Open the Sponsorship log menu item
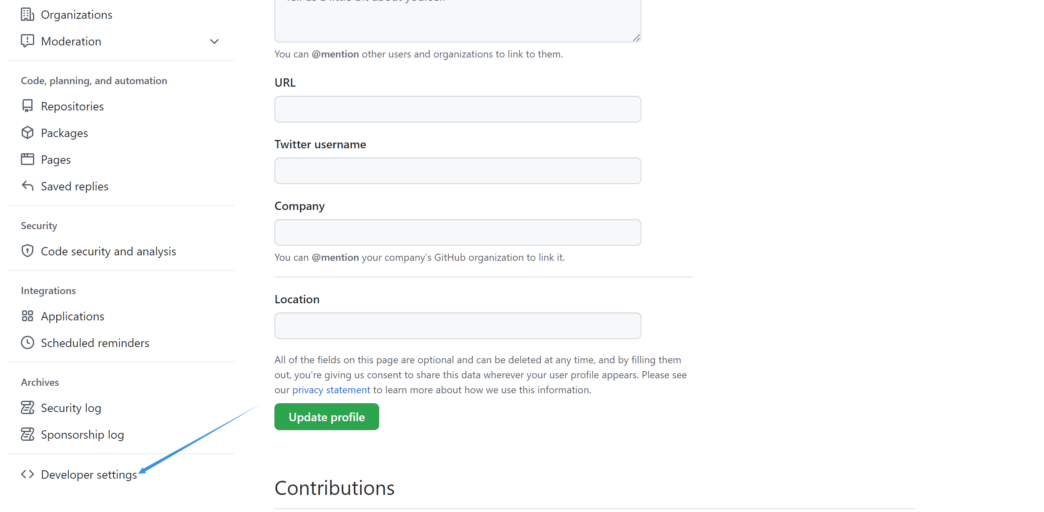The width and height of the screenshot is (1044, 512). (82, 435)
